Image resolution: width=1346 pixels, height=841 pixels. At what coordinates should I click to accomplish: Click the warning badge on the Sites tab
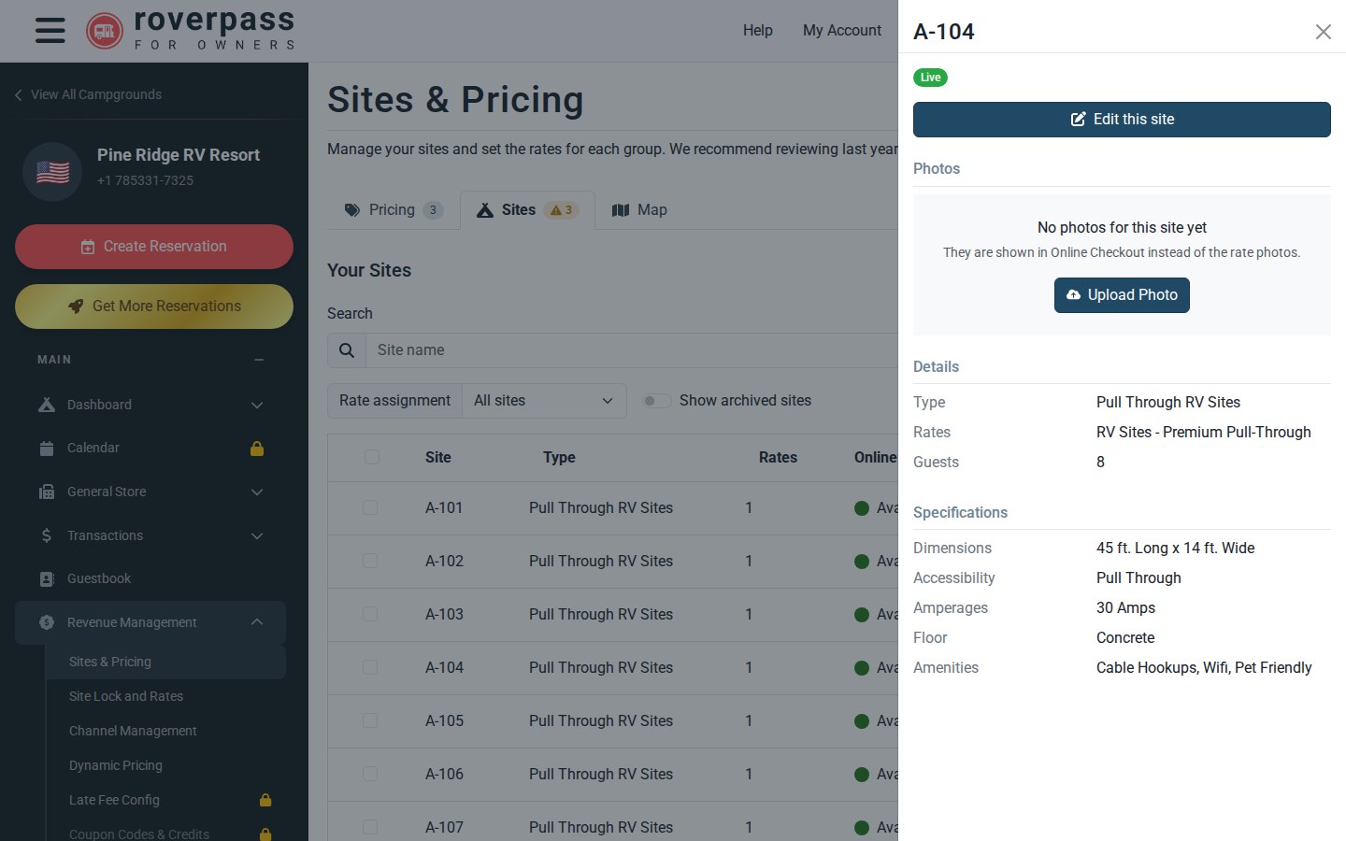[x=562, y=210]
